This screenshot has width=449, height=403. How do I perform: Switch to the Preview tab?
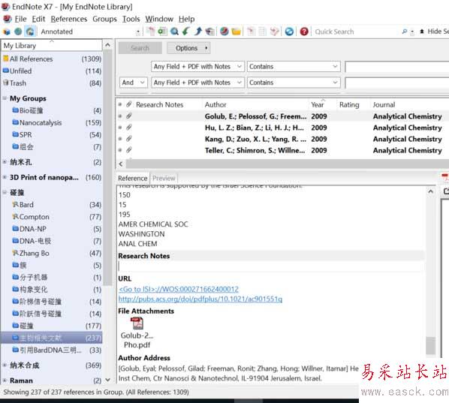(164, 178)
